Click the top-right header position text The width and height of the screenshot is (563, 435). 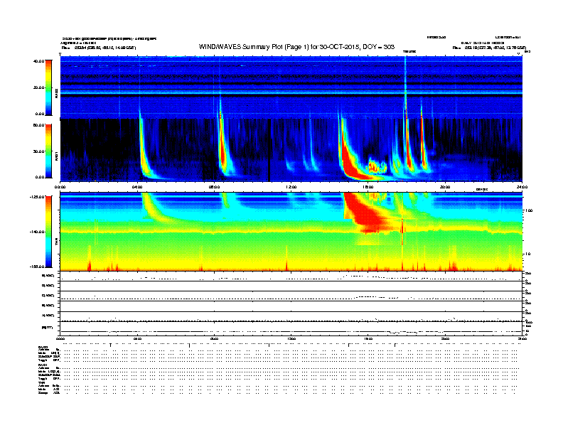tap(489, 48)
